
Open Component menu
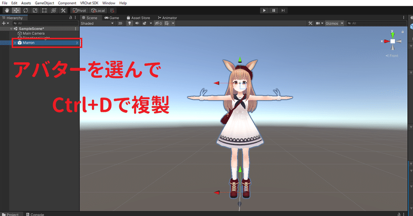pyautogui.click(x=67, y=3)
